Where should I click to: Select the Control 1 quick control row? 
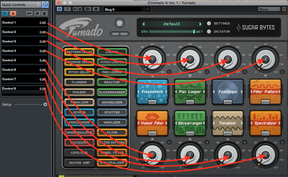tap(24, 23)
